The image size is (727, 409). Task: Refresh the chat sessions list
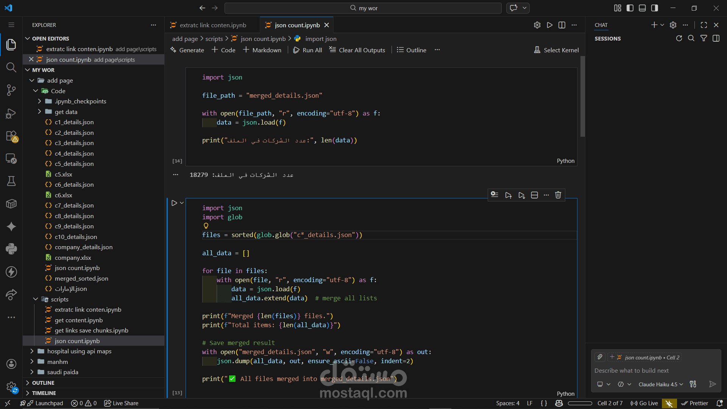tap(679, 38)
